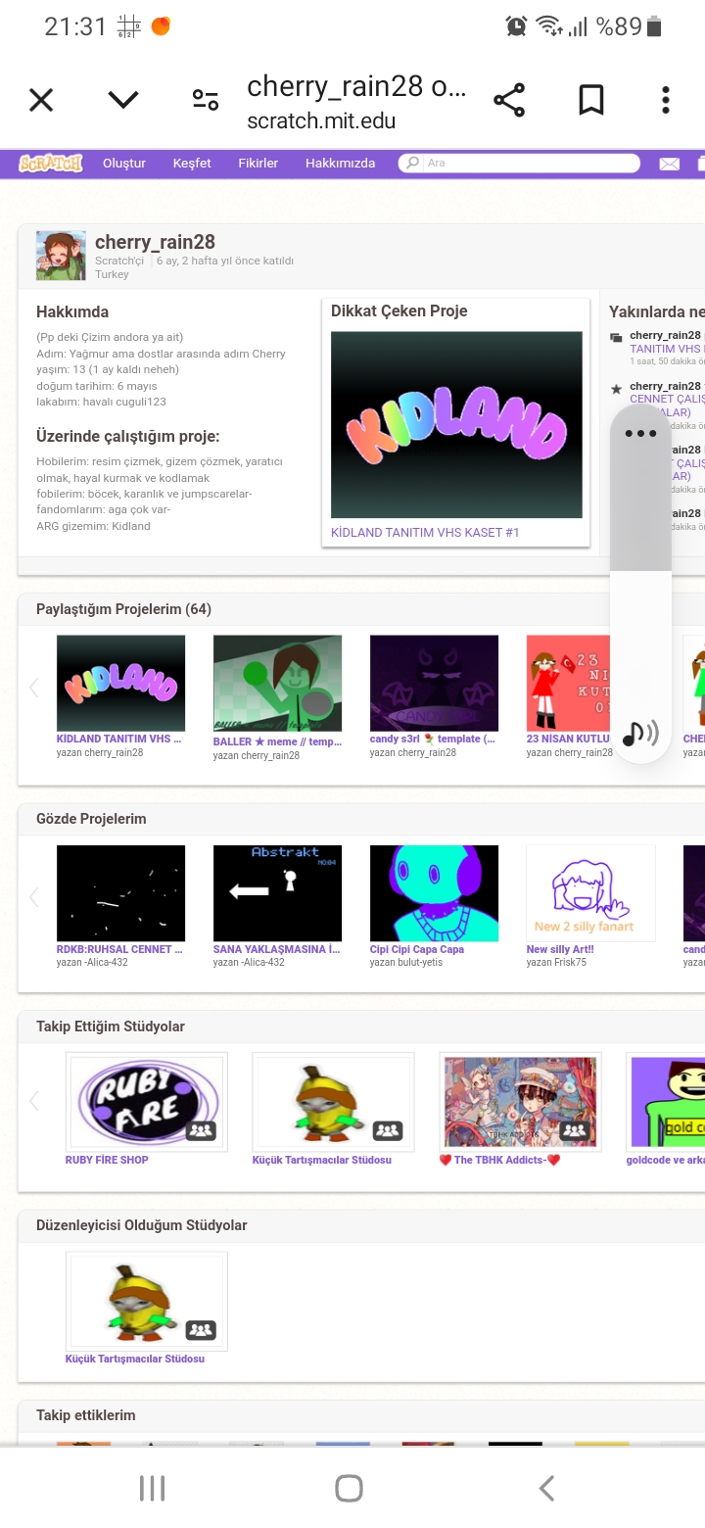
Task: Open SANA YAKLAŞMASINA project thumbnail
Action: pos(277,893)
